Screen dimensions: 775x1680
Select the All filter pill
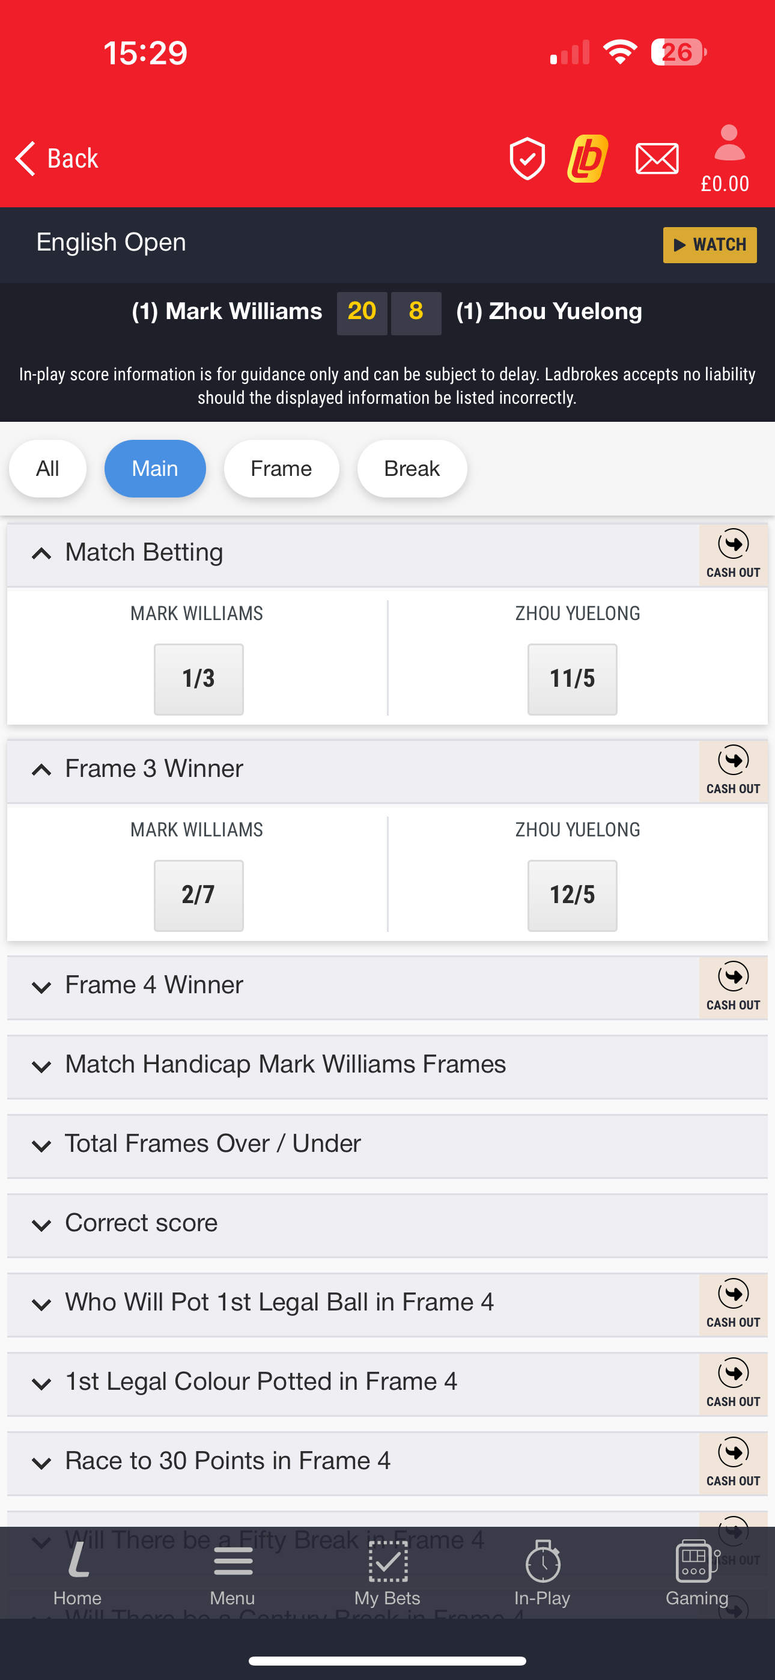pyautogui.click(x=47, y=468)
